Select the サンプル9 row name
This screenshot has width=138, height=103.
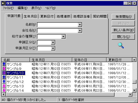14,69
